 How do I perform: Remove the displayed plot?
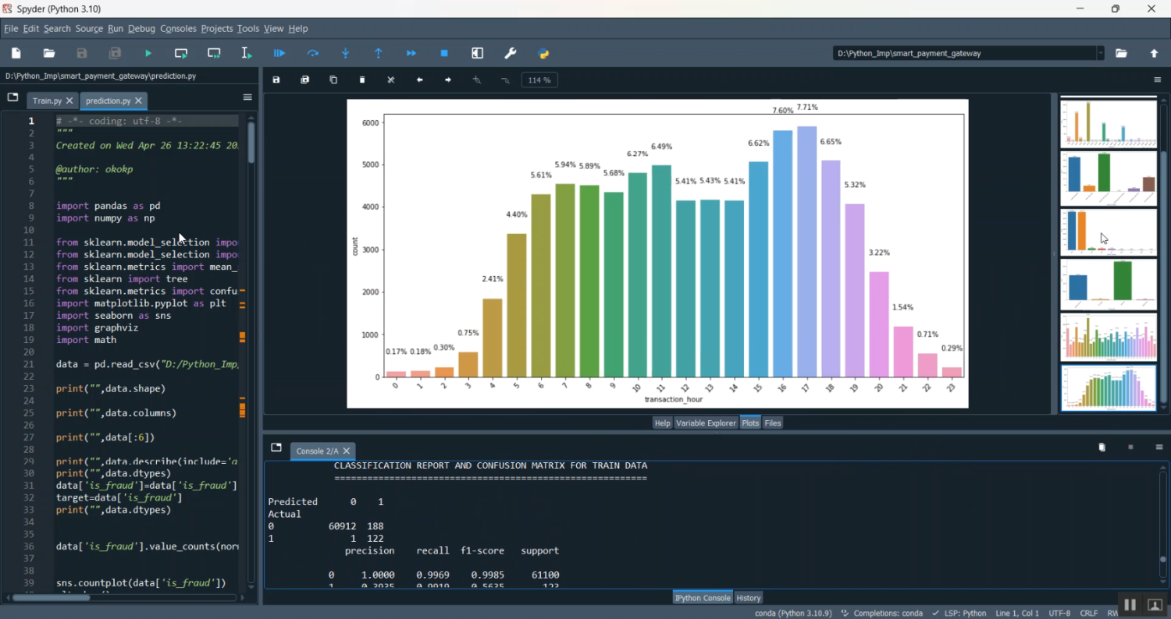[x=361, y=79]
